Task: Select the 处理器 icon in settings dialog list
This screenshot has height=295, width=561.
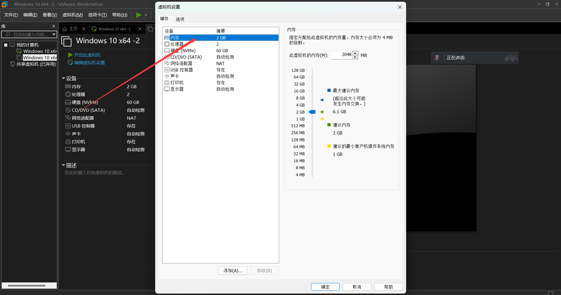Action: 167,44
